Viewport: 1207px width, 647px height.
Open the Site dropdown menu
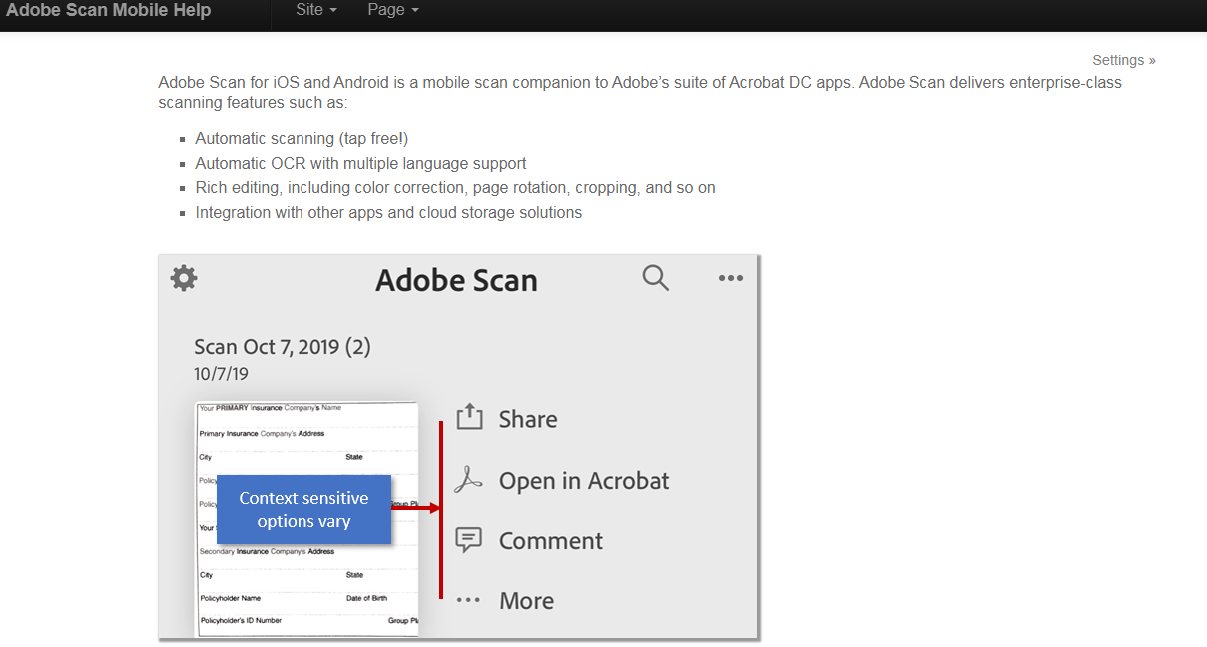click(x=316, y=10)
